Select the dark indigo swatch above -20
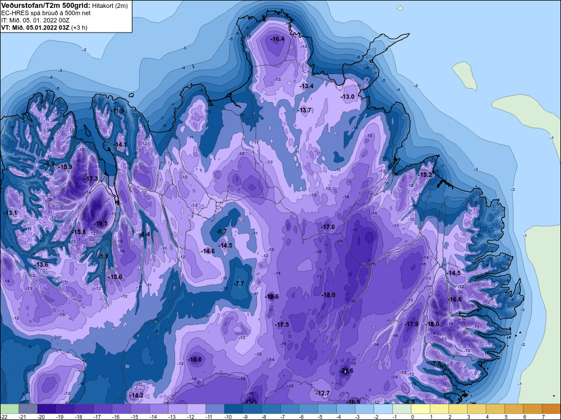 coord(47,409)
